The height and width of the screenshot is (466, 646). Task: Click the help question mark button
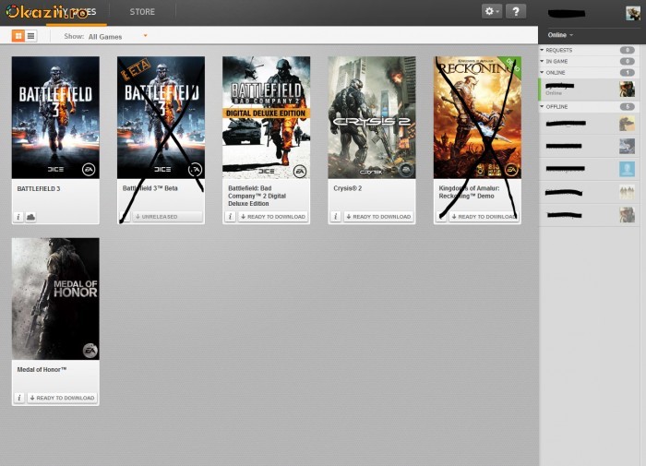pyautogui.click(x=515, y=12)
